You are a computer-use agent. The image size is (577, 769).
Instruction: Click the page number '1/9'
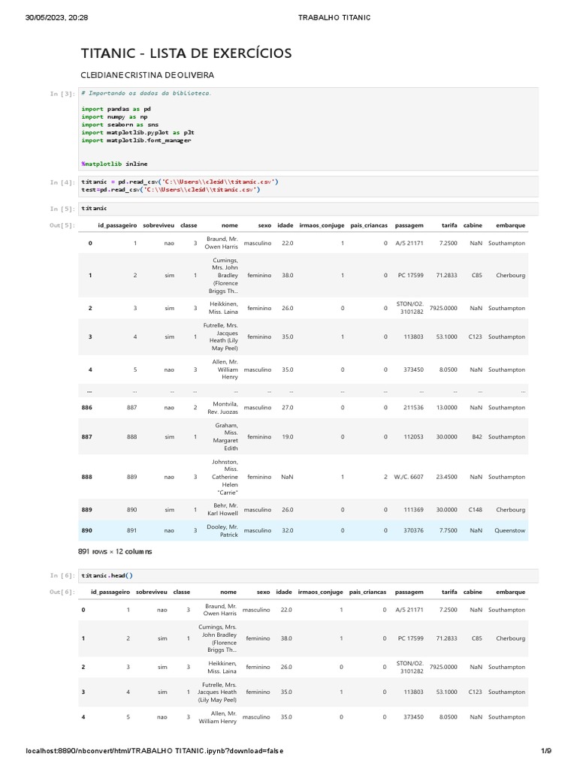tap(546, 751)
